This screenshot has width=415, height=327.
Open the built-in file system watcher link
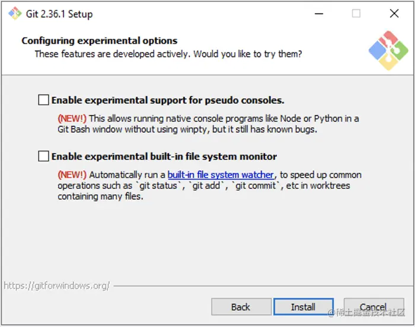[221, 175]
